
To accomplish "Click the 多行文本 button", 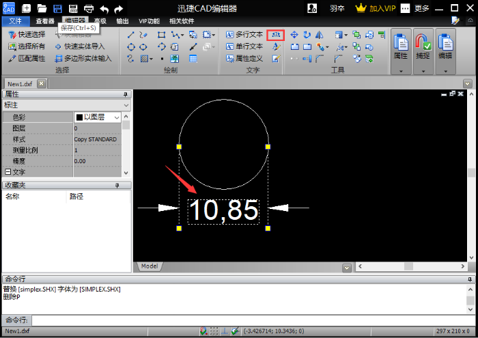I will (244, 35).
